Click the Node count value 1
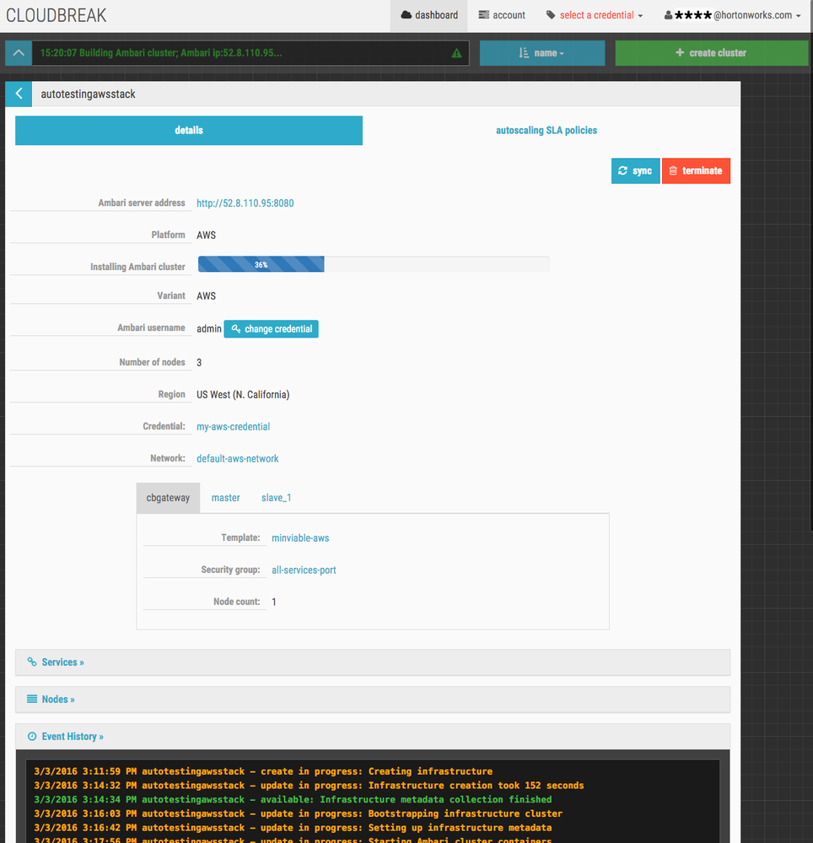The height and width of the screenshot is (843, 813). click(274, 603)
